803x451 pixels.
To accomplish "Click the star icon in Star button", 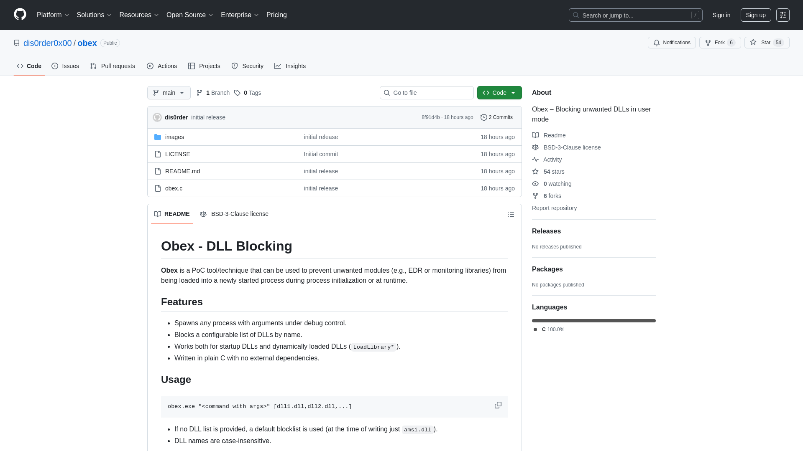I will click(x=753, y=42).
